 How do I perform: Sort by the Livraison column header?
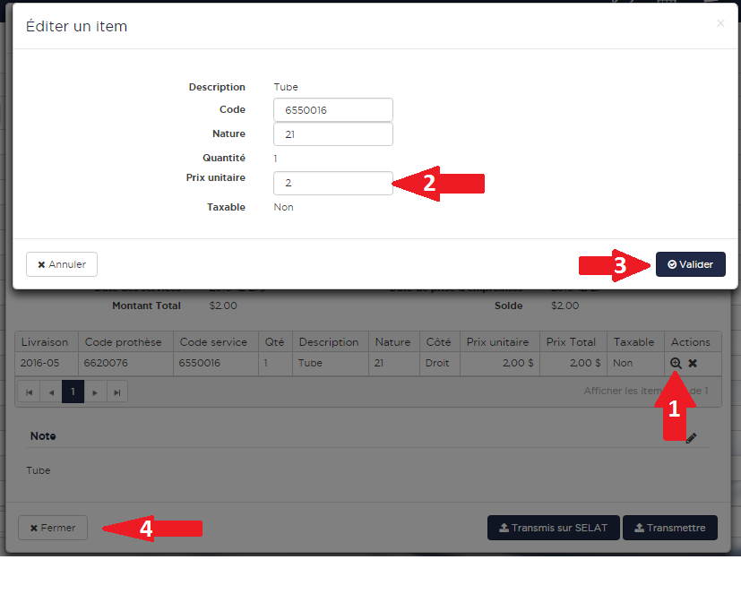point(47,342)
